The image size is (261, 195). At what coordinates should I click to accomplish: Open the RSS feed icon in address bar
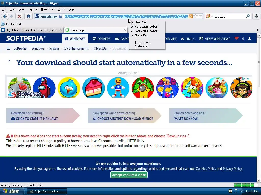pos(191,16)
